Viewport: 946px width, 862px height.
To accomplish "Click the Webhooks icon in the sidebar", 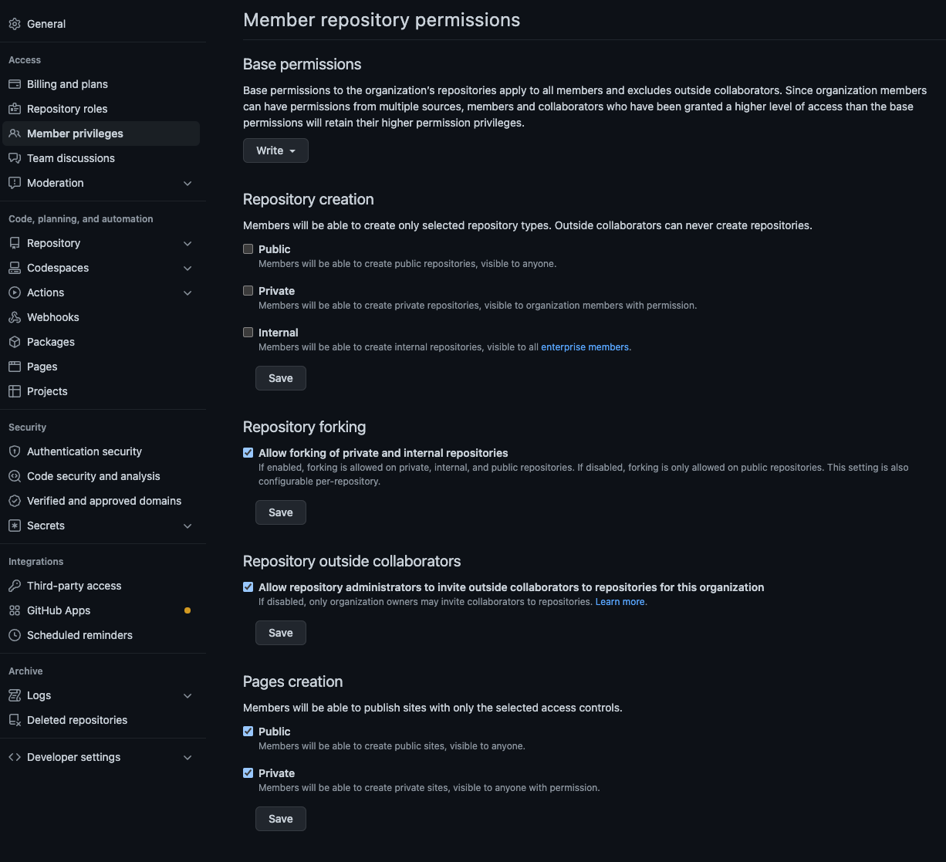I will tap(14, 317).
